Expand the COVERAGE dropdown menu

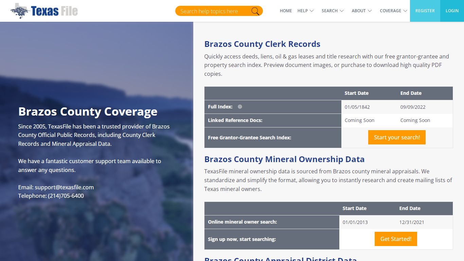[393, 11]
